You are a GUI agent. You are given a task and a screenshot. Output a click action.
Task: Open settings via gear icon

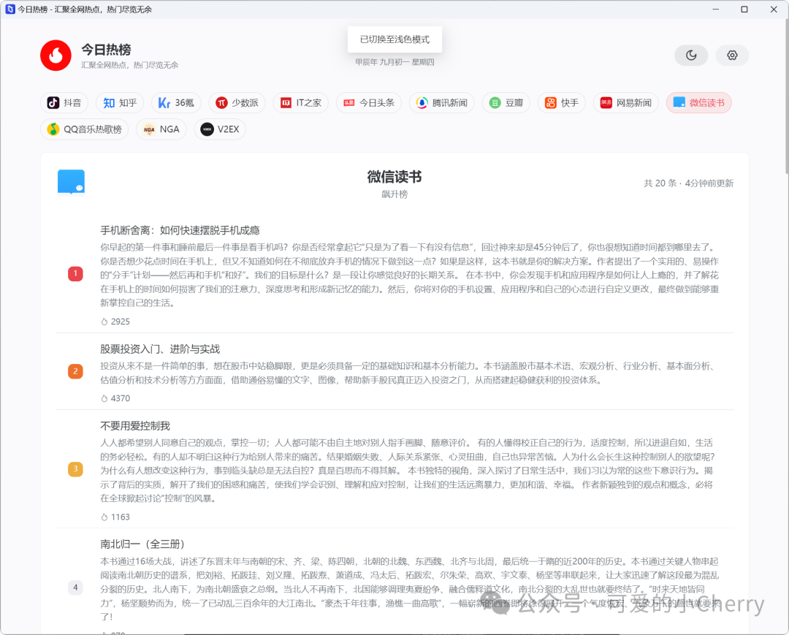[x=732, y=56]
